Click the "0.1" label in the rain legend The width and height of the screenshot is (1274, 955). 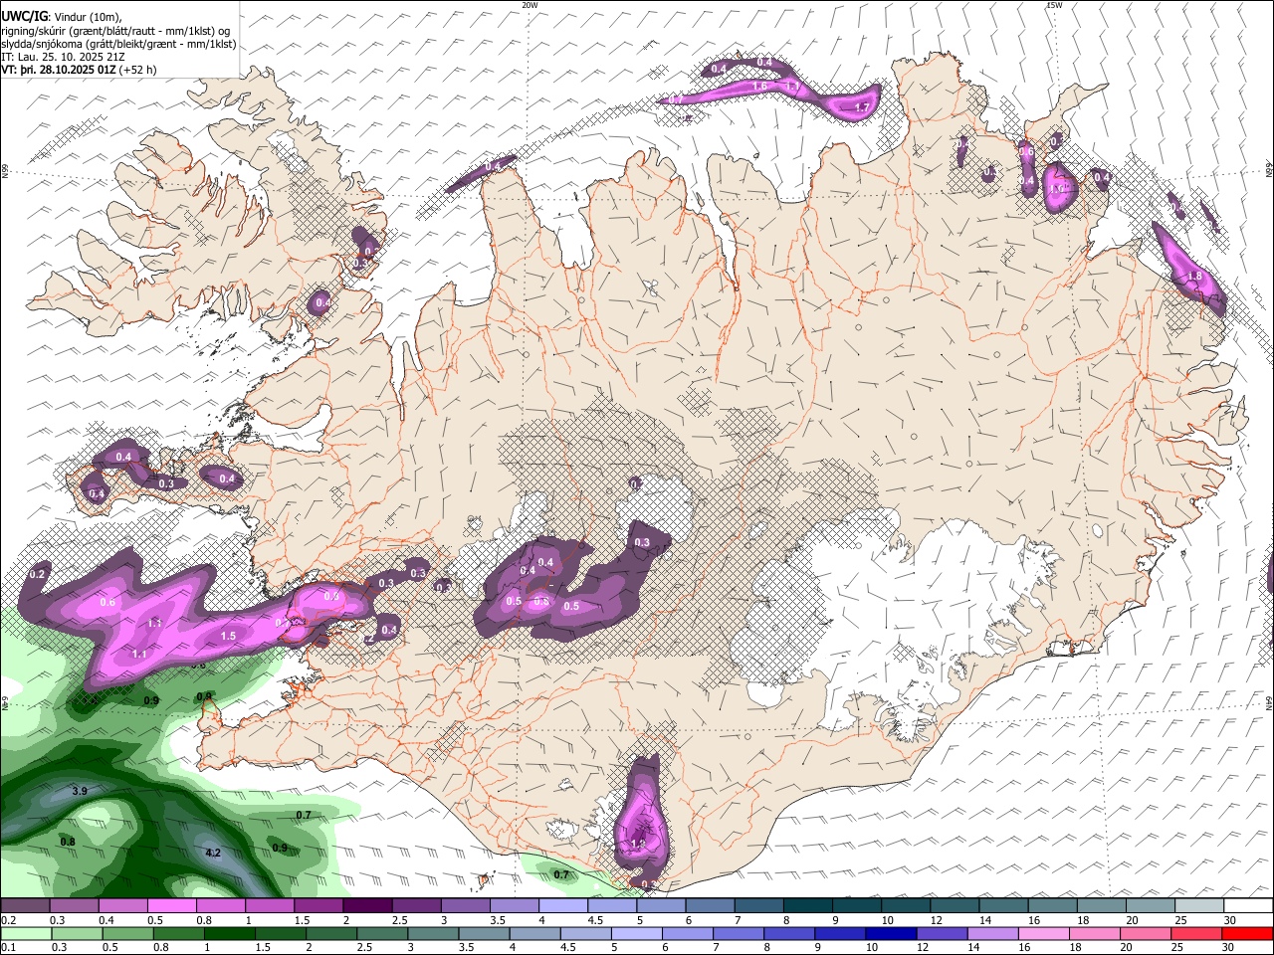(x=9, y=948)
